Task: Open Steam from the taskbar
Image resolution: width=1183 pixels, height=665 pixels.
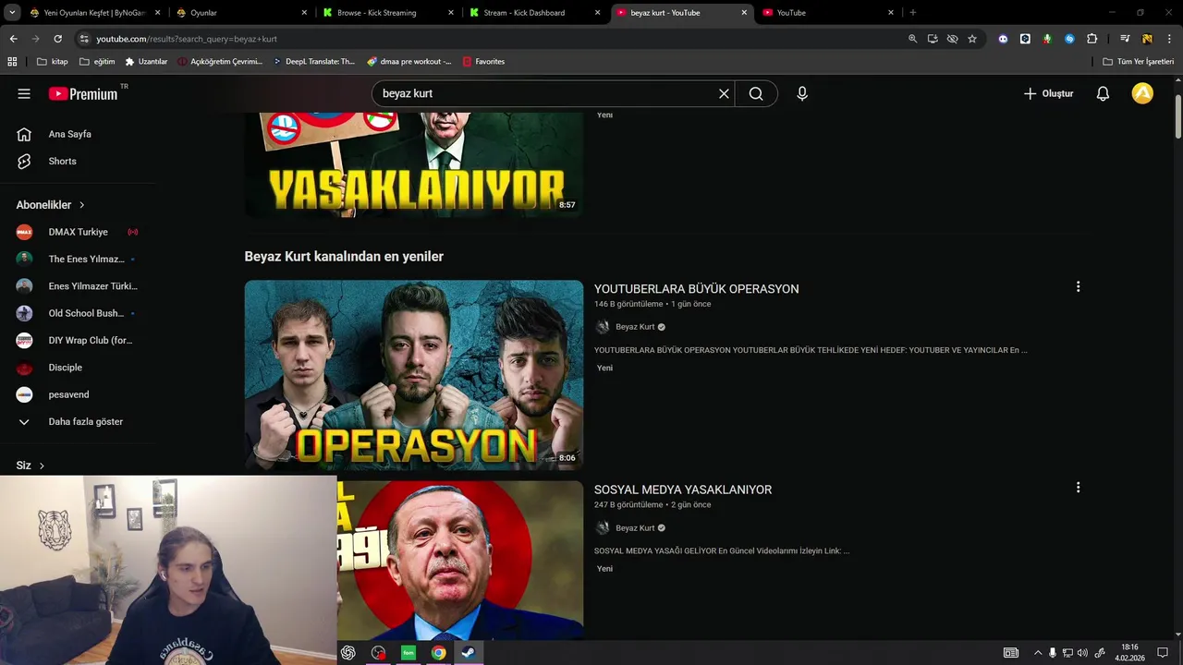Action: coord(469,653)
